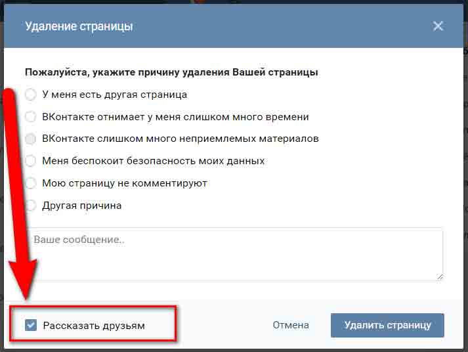Click the message box resize handle
The height and width of the screenshot is (352, 468).
click(440, 277)
